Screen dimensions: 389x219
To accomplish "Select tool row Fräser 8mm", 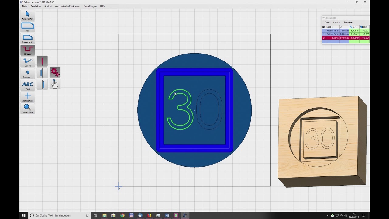I will [x=346, y=34].
